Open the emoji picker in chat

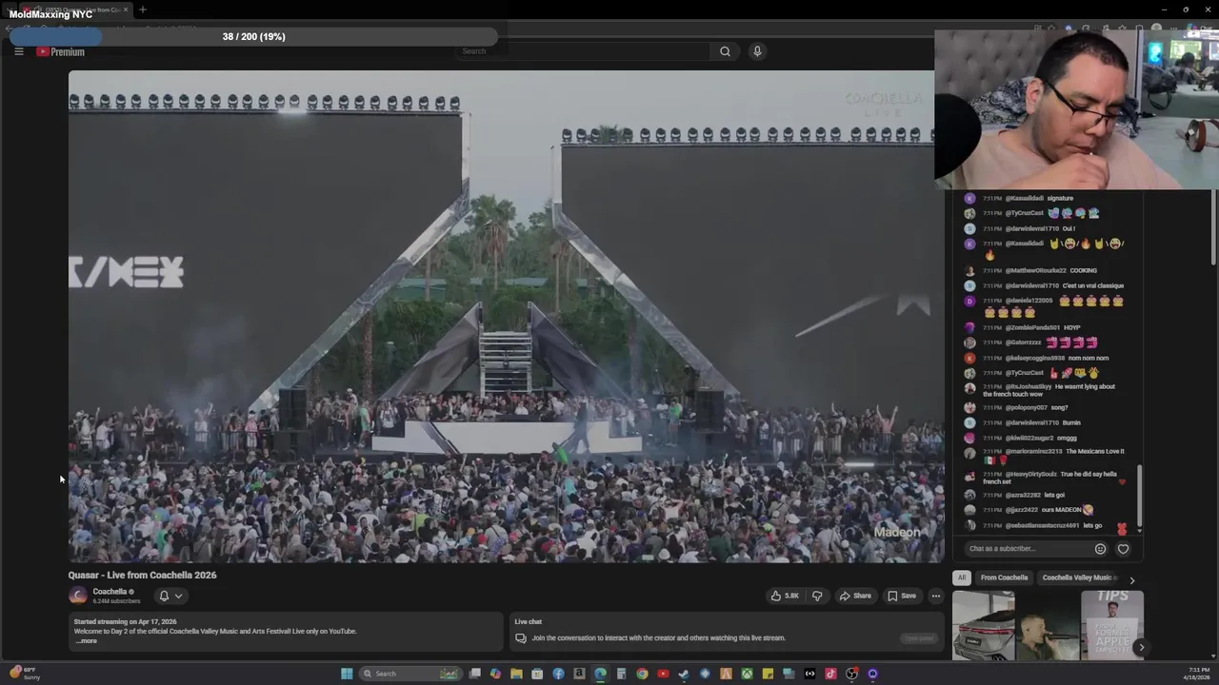1100,548
